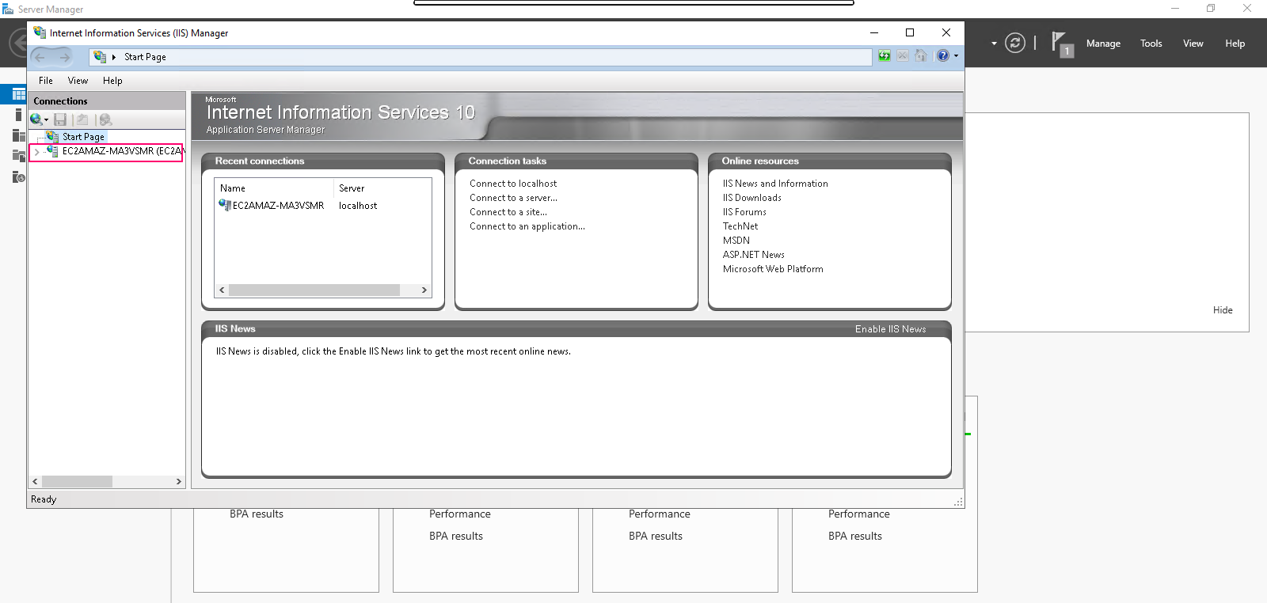The width and height of the screenshot is (1267, 603).
Task: Click the server icon of the EC2AMAZ-MA3VSMR tree node
Action: (x=52, y=150)
